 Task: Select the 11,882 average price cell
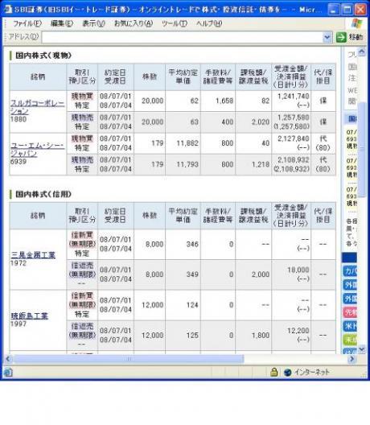pyautogui.click(x=183, y=143)
